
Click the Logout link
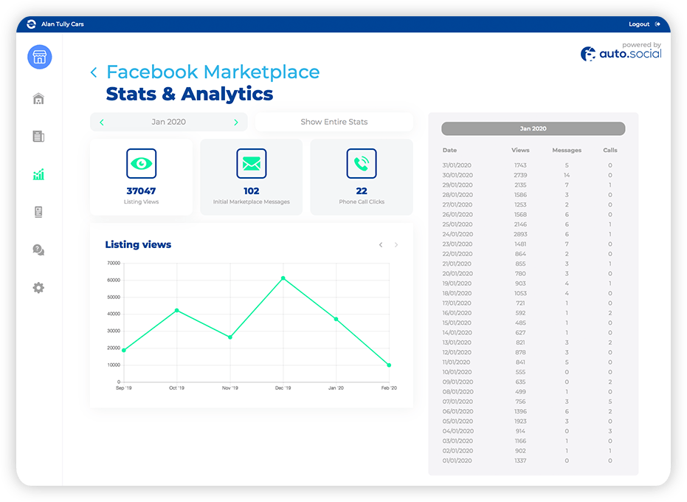[x=639, y=24]
